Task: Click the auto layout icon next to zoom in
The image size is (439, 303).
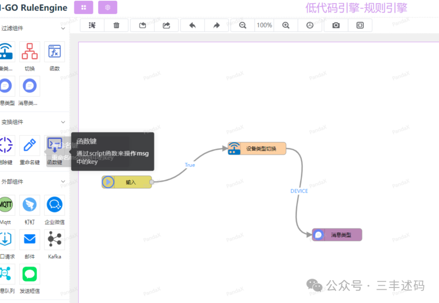Action: coord(310,26)
